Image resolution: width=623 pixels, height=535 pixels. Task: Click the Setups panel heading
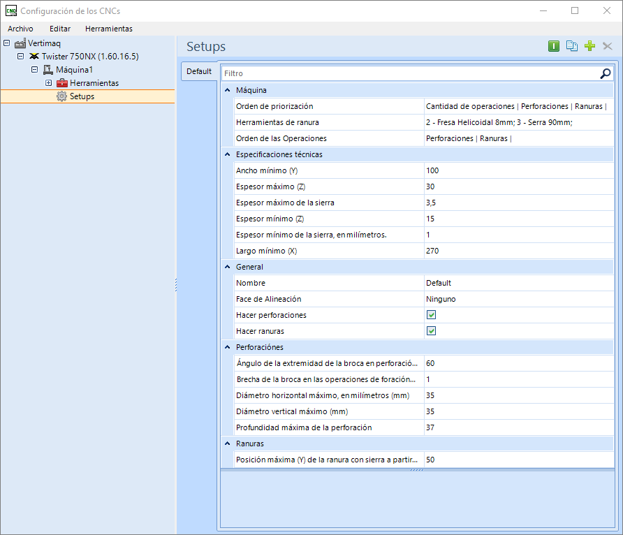tap(206, 47)
